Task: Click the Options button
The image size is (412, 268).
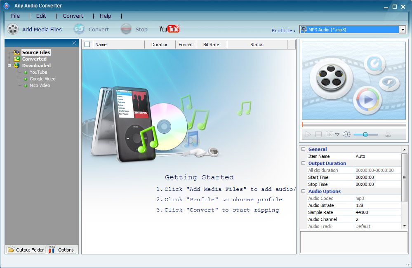Action: tap(62, 249)
